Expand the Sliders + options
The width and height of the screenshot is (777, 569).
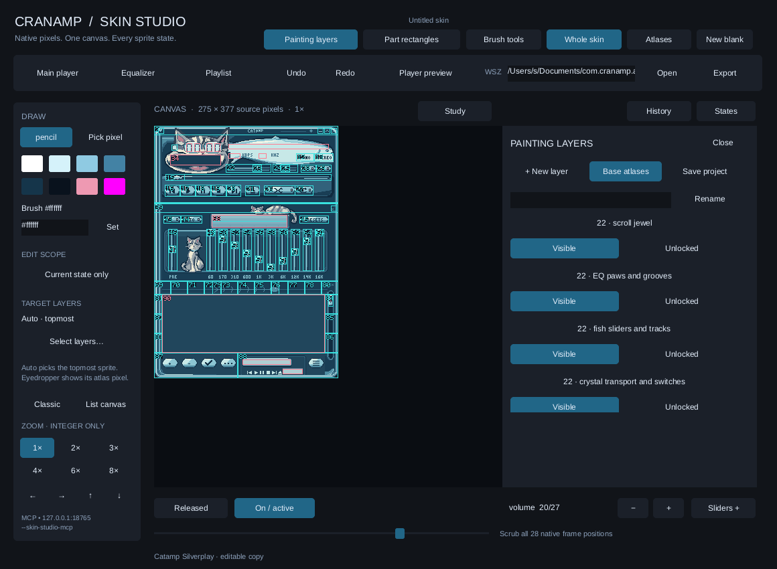point(723,508)
